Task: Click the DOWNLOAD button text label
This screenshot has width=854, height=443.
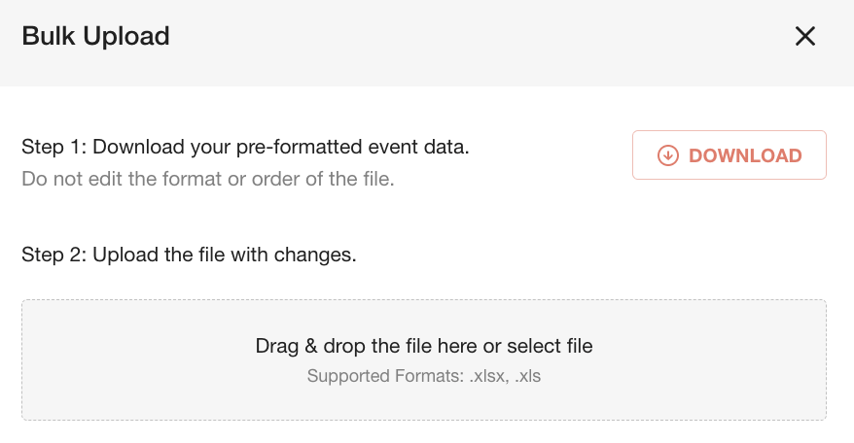Action: pyautogui.click(x=745, y=155)
